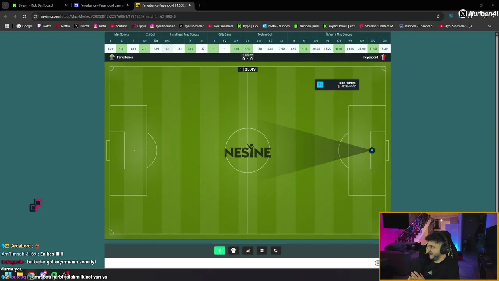Open the Google bookmark
This screenshot has width=499, height=281.
pos(24,26)
